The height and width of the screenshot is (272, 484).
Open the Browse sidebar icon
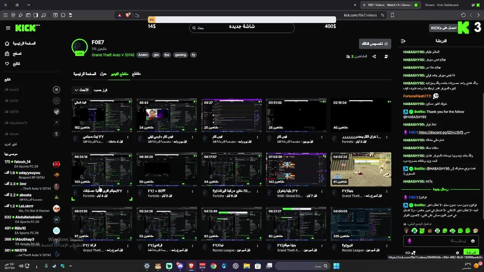pyautogui.click(x=7, y=54)
